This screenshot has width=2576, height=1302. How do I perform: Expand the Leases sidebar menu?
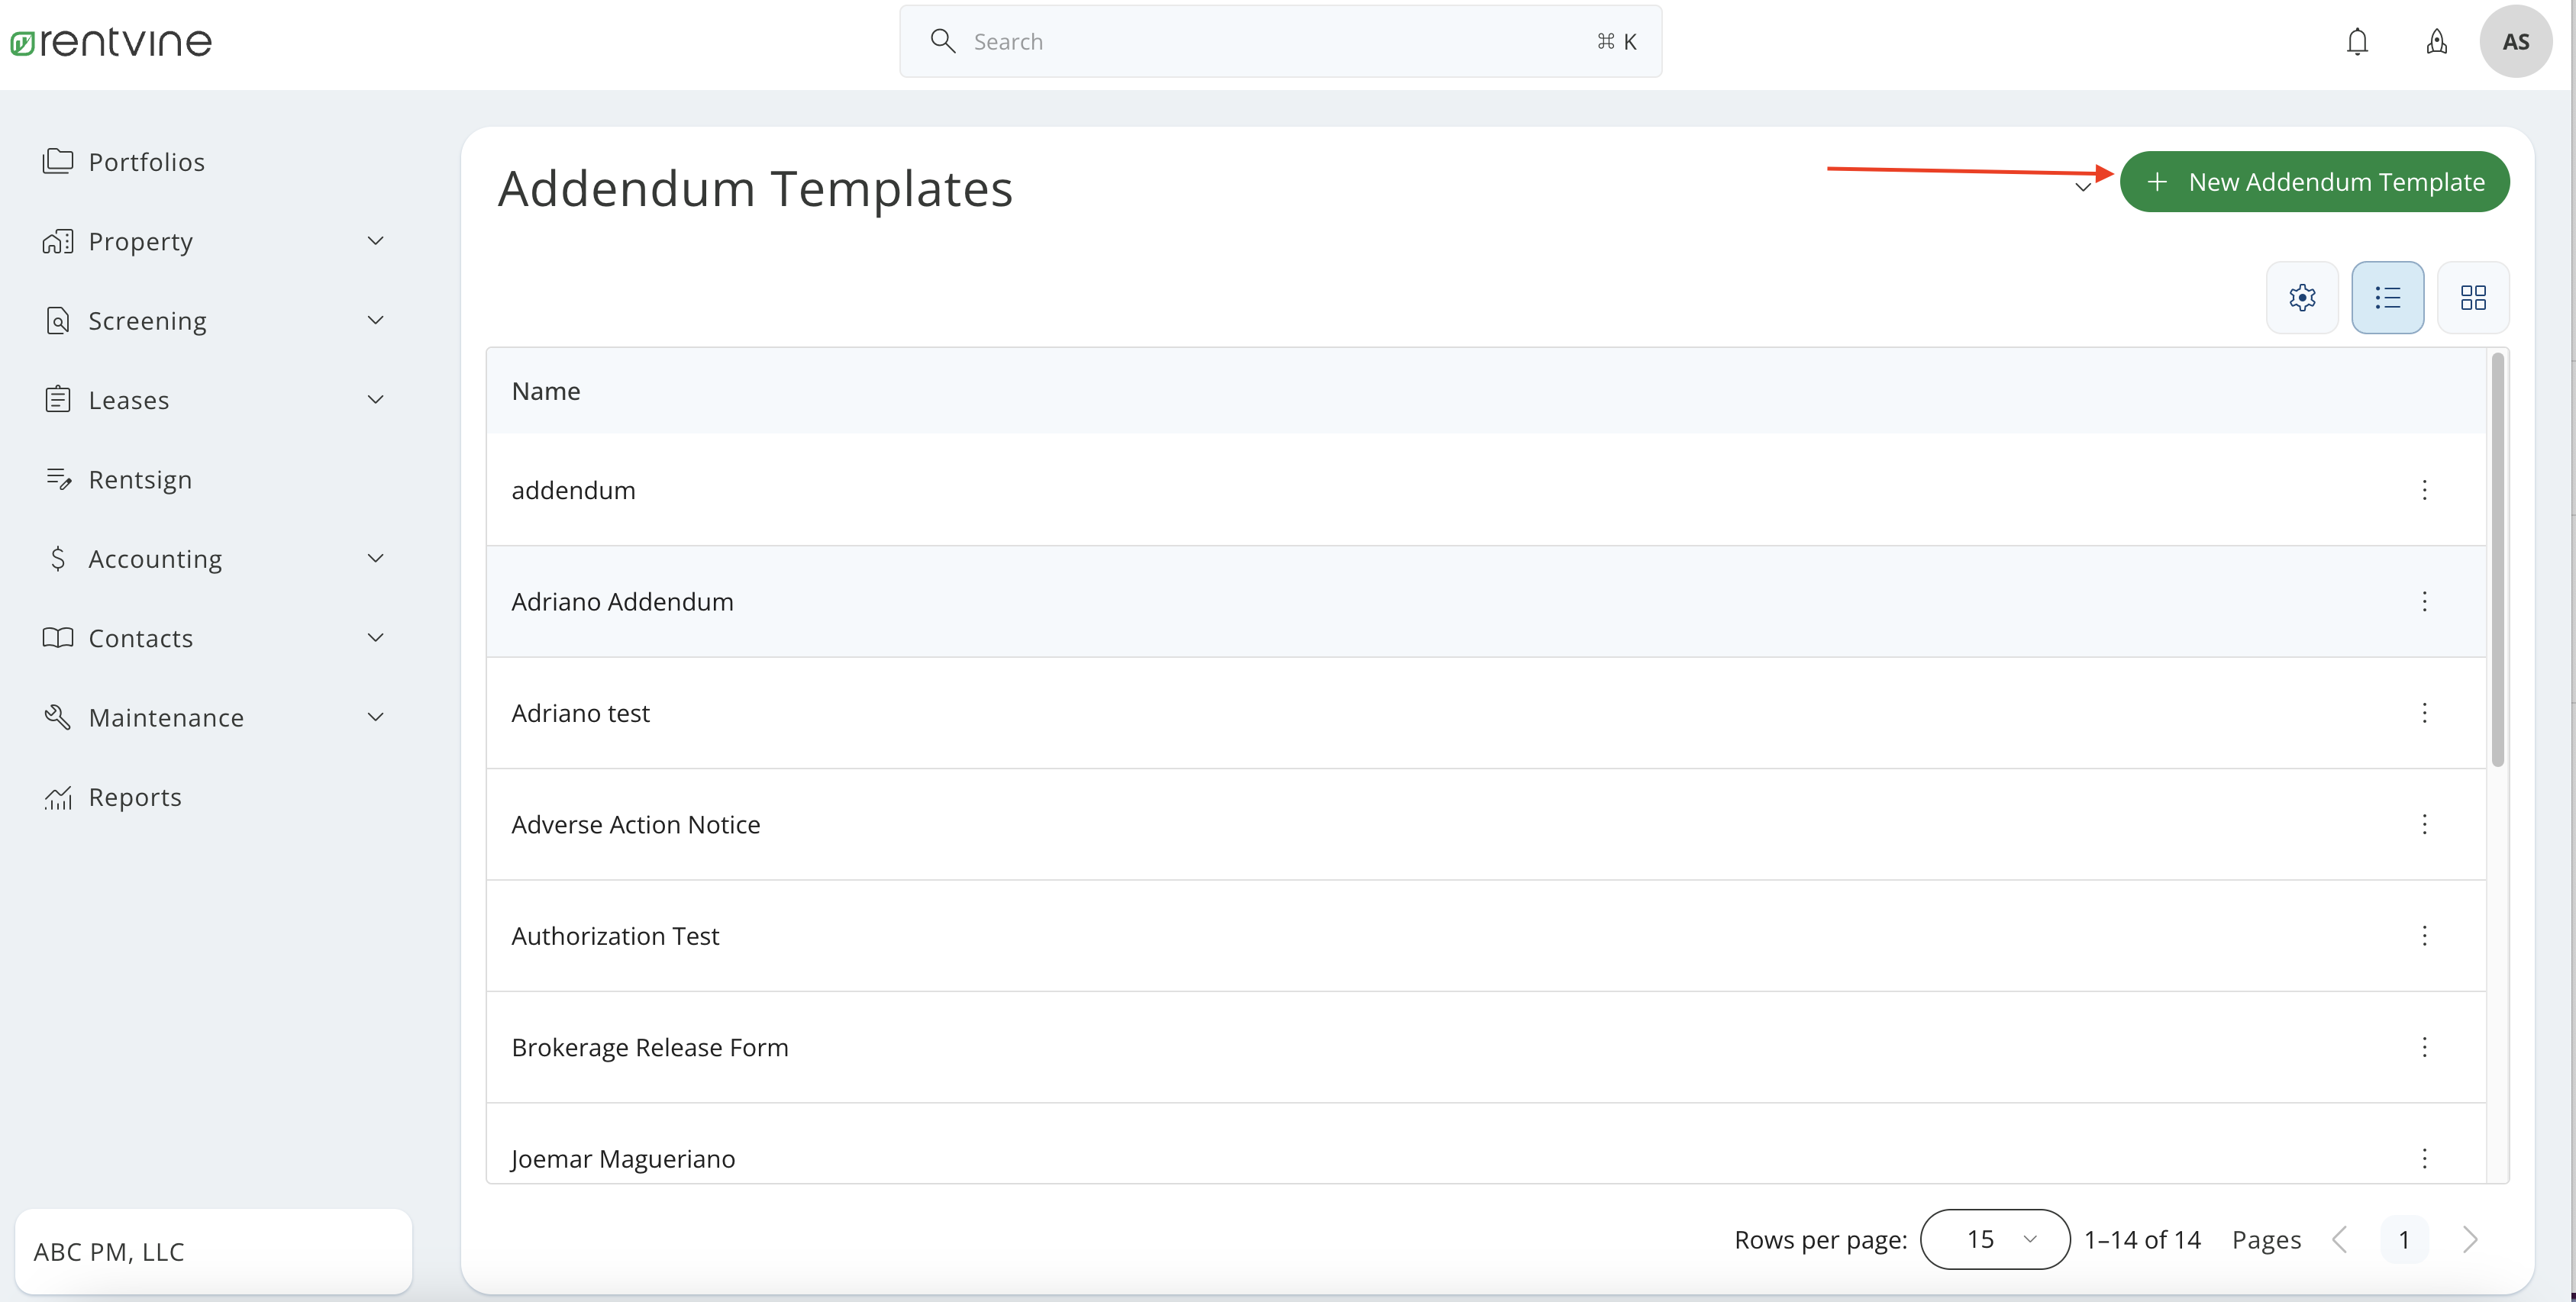pos(375,398)
